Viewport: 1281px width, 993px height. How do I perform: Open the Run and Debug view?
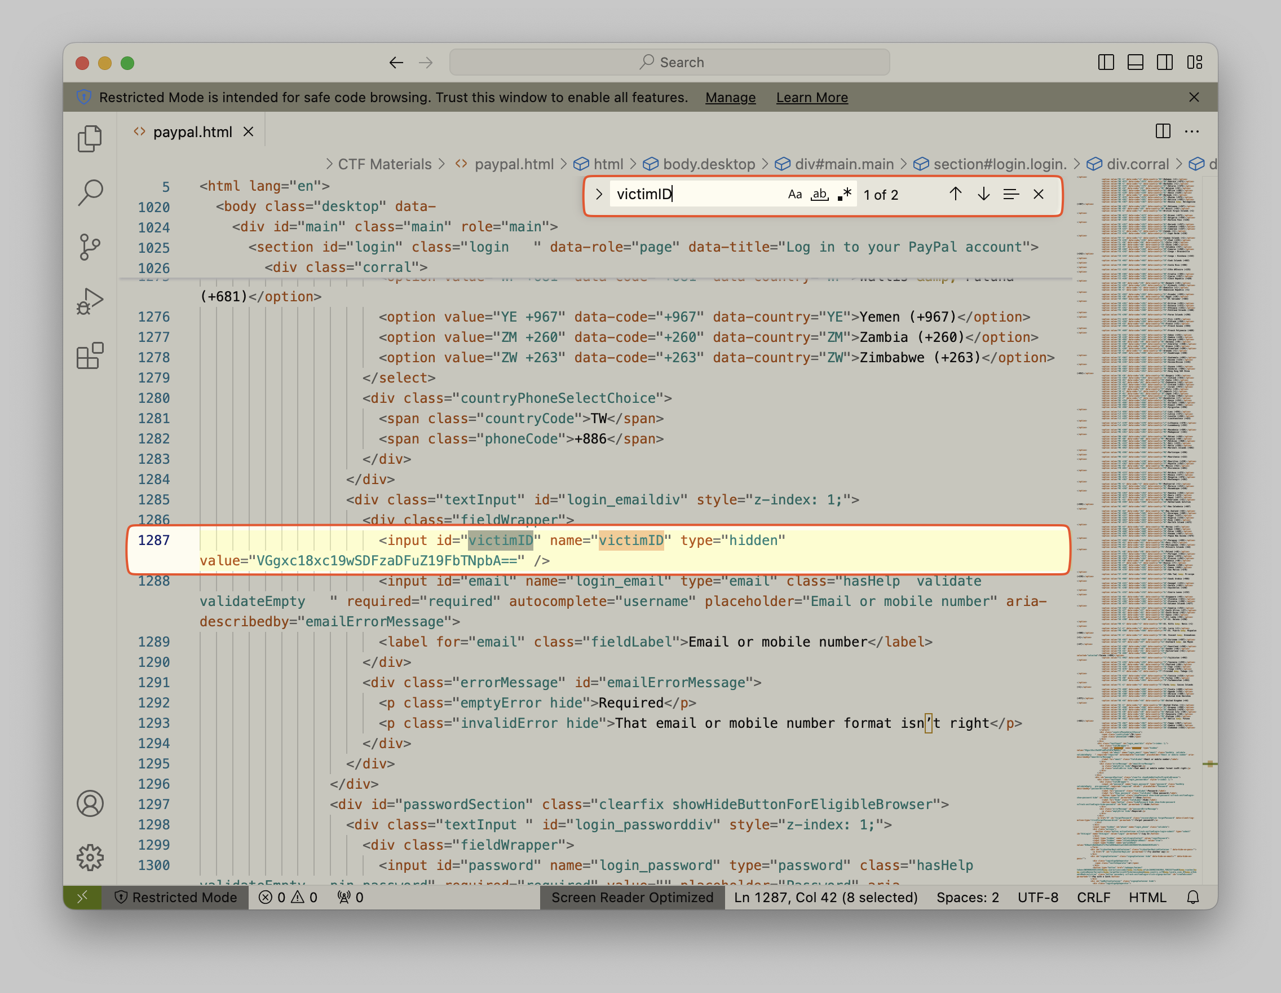tap(90, 302)
